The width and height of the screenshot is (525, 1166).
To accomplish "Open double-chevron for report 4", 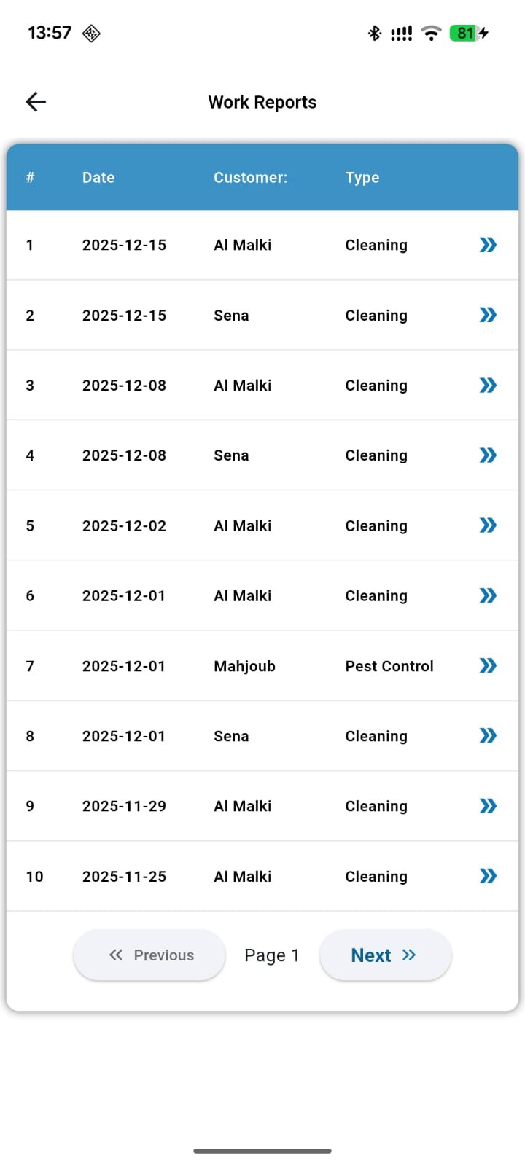I will click(488, 455).
